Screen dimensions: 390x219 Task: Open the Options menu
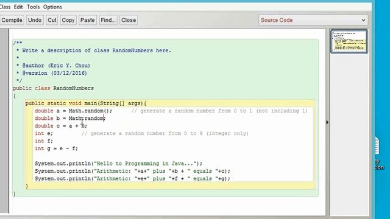[52, 7]
